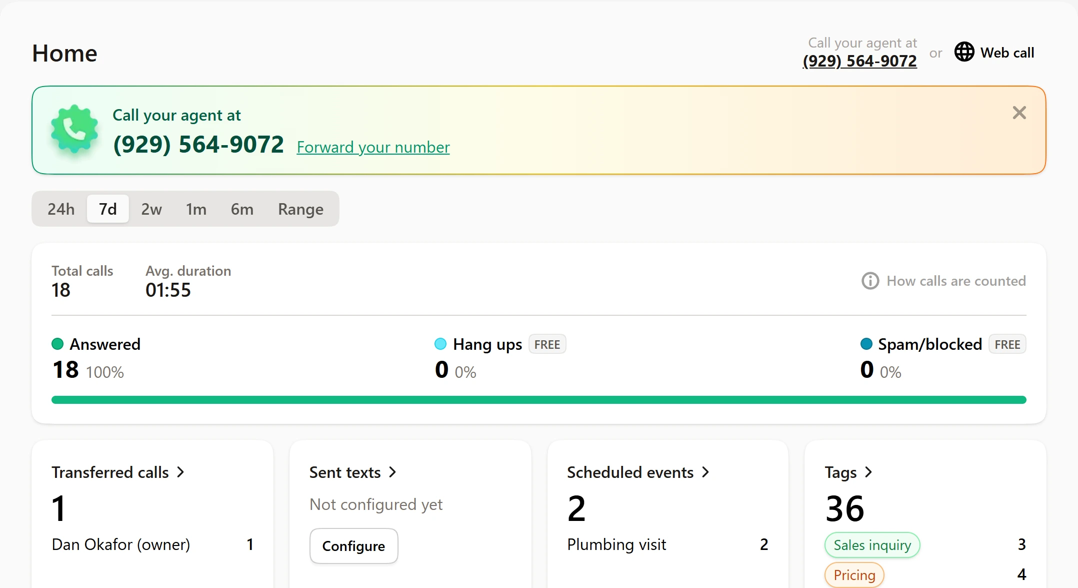This screenshot has height=588, width=1078.
Task: Click the green phone badge icon
Action: (x=74, y=129)
